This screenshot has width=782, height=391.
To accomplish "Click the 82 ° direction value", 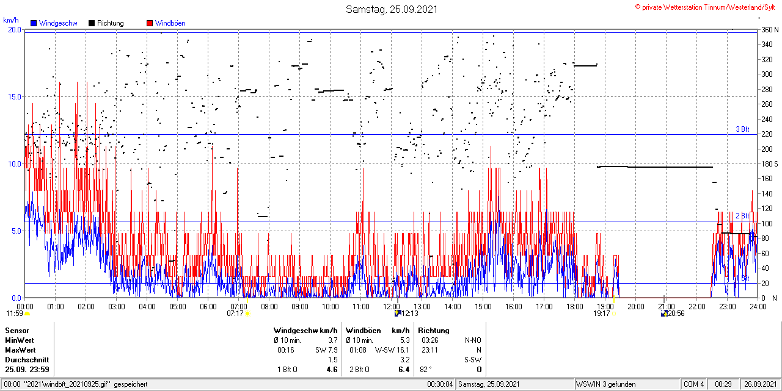I will (426, 370).
